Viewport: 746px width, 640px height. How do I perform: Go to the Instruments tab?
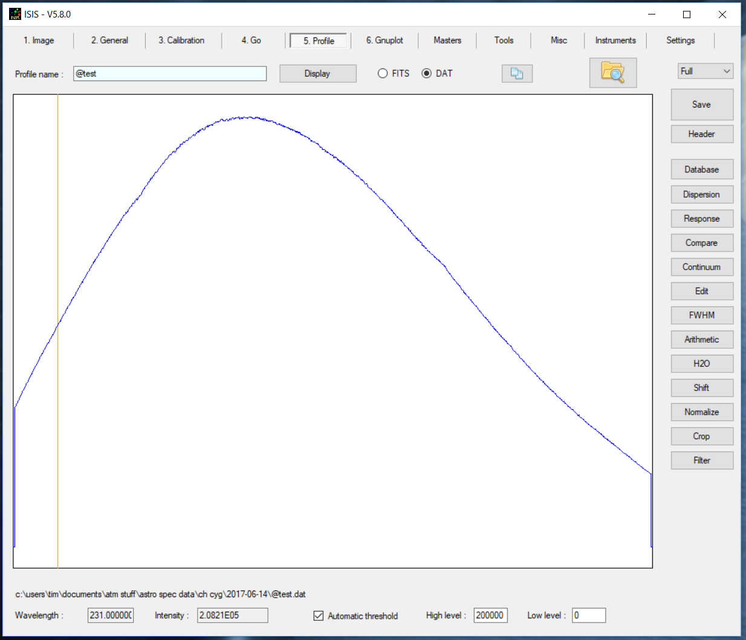615,40
